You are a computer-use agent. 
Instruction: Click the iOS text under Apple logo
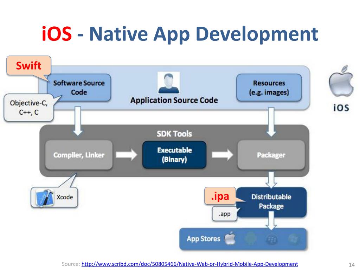(x=341, y=108)
